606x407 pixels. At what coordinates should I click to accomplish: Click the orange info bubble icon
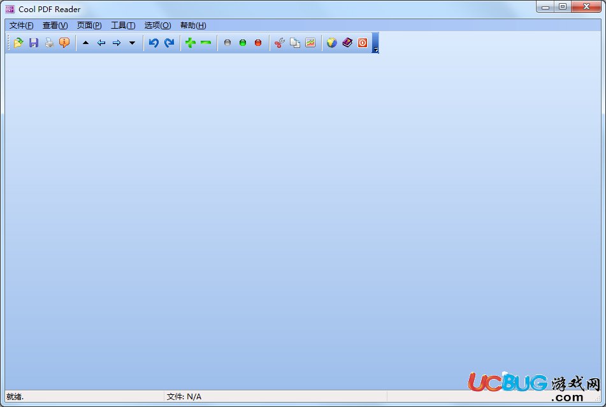[x=64, y=43]
